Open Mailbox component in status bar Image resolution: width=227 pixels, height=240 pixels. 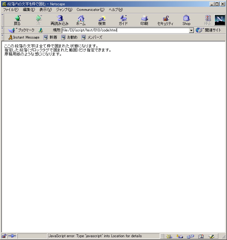180,236
